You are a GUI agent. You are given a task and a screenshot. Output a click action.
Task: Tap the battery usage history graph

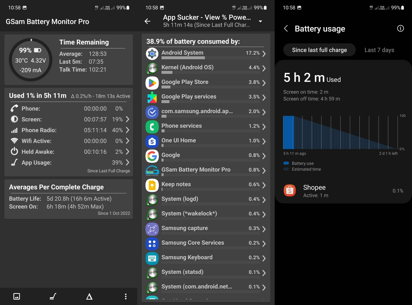(341, 132)
